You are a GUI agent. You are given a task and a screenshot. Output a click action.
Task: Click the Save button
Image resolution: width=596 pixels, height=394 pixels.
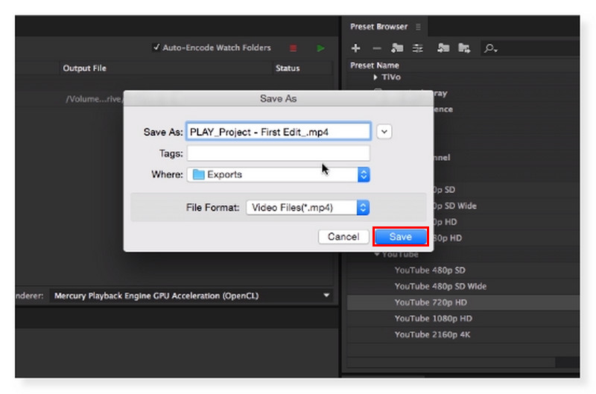pyautogui.click(x=401, y=237)
